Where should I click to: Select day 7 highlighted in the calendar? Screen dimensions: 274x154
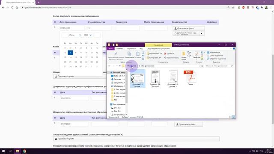70,53
